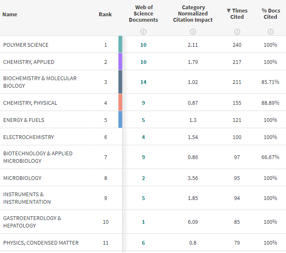Open Gastroenterology & Hepatology document count link
Image resolution: width=286 pixels, height=253 pixels.
point(143,222)
